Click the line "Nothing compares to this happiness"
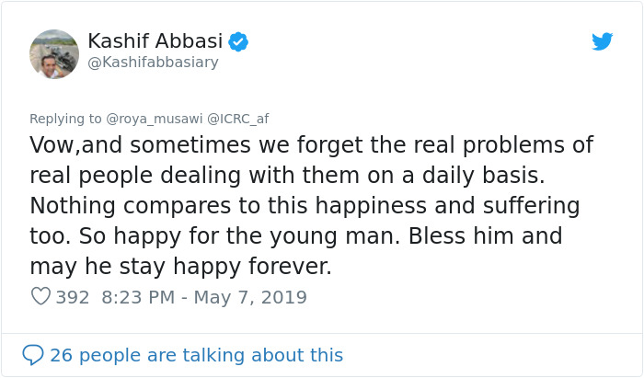The image size is (644, 378). coord(305,206)
